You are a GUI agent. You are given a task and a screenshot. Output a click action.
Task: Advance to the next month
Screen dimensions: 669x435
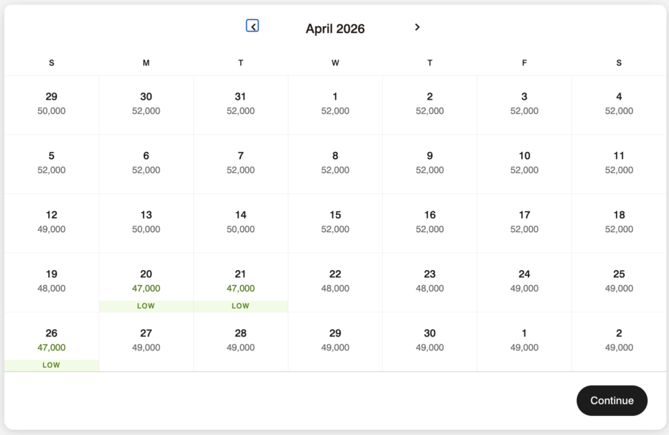pyautogui.click(x=417, y=27)
